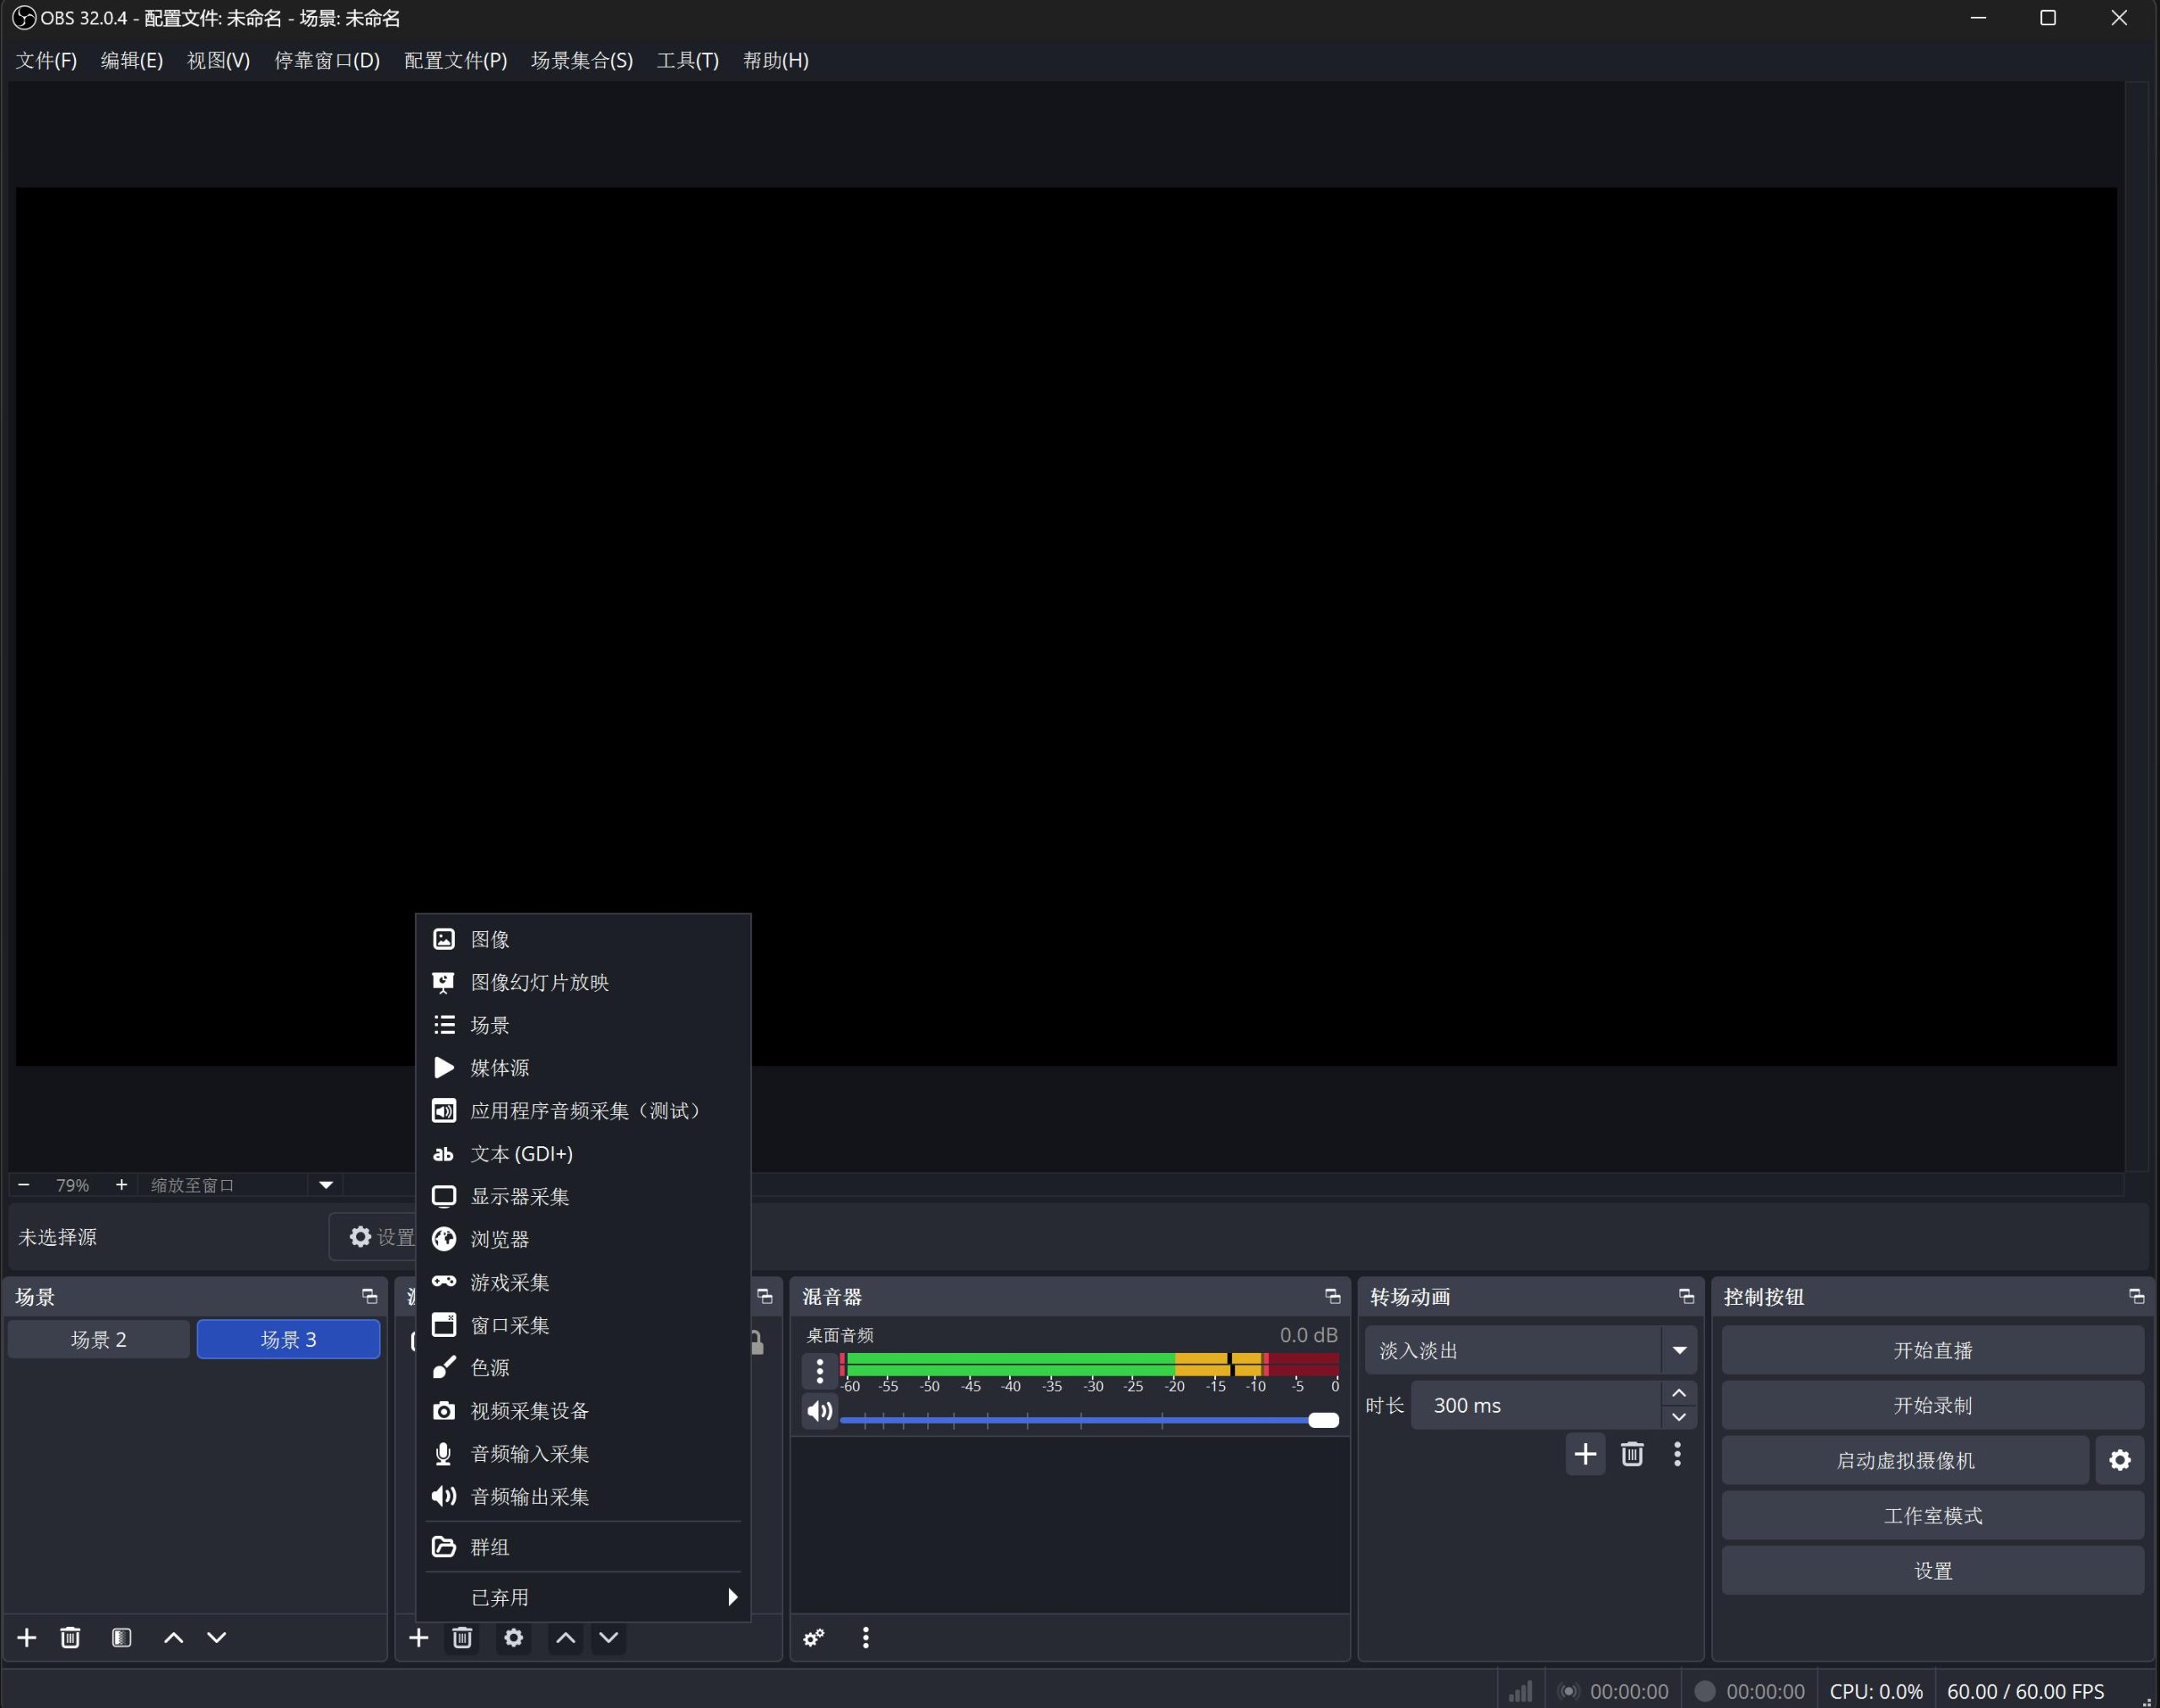The height and width of the screenshot is (1708, 2160).
Task: Remove selected source trash icon
Action: pos(462,1638)
